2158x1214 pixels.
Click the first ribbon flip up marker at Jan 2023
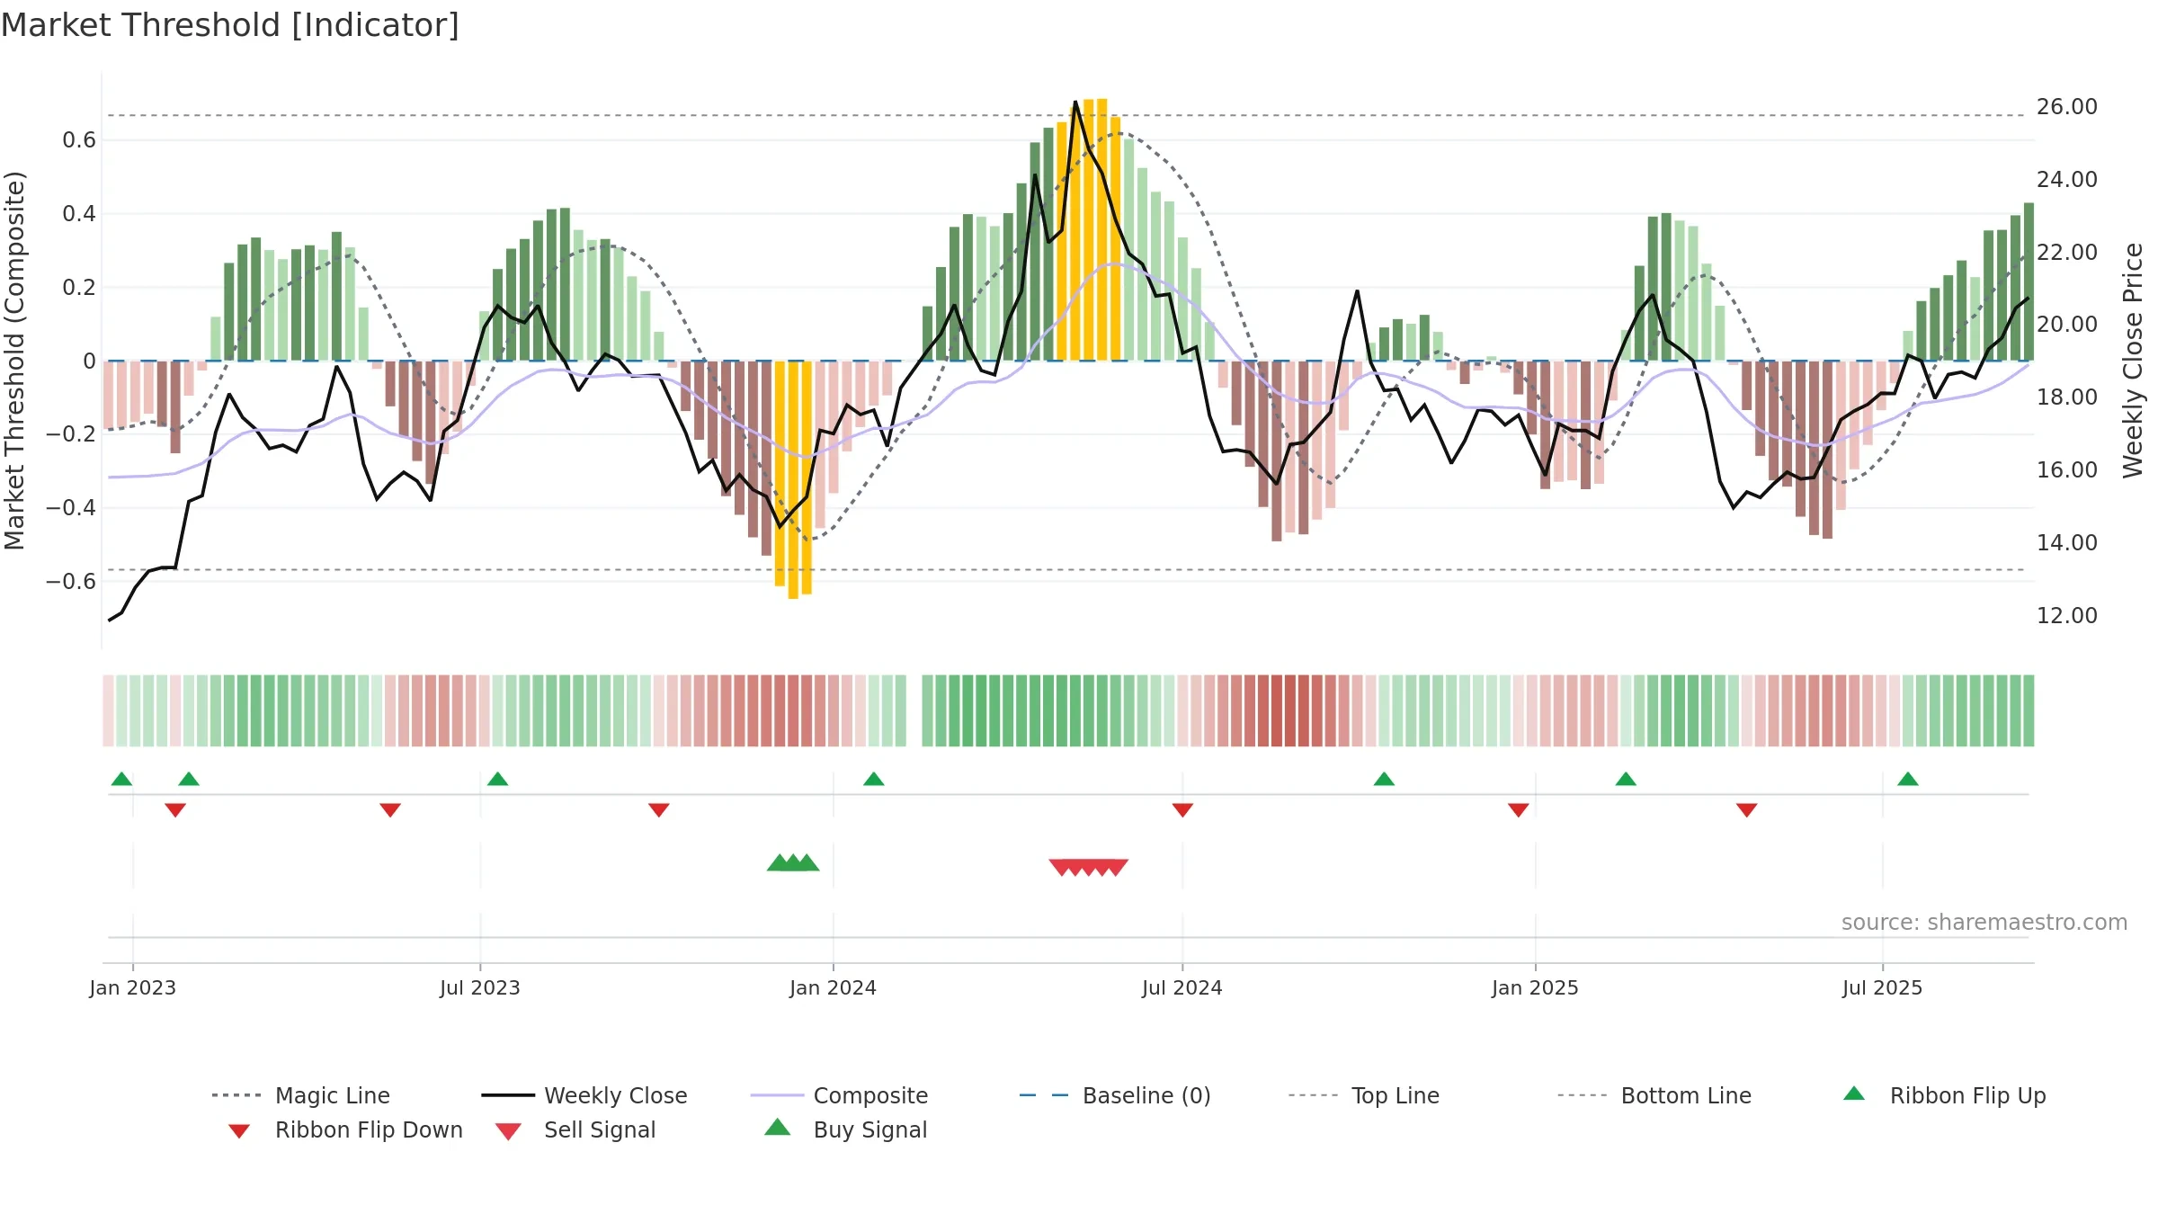coord(121,779)
